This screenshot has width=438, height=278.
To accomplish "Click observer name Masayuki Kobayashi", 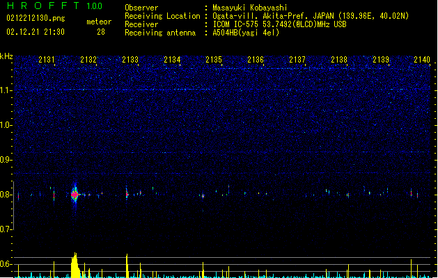I will pyautogui.click(x=250, y=8).
